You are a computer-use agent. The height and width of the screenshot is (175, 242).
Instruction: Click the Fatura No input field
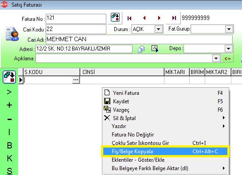pos(76,19)
